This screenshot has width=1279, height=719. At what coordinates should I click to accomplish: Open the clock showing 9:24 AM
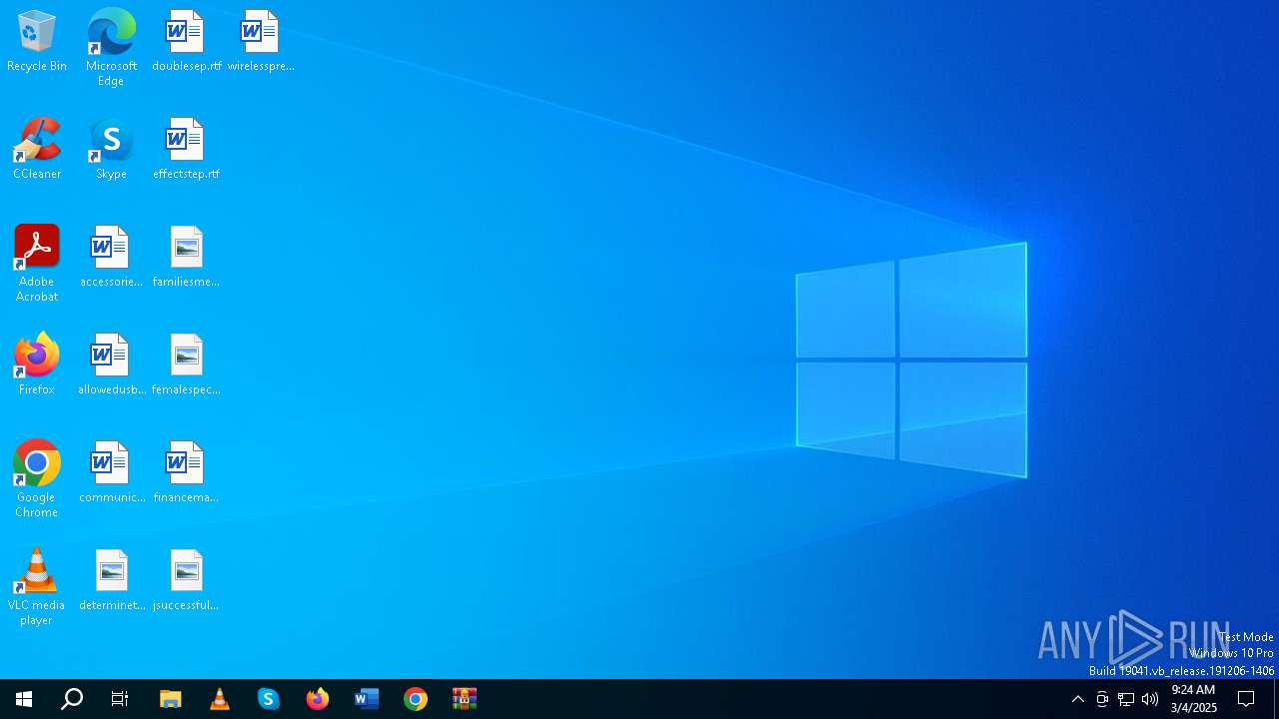tap(1193, 699)
